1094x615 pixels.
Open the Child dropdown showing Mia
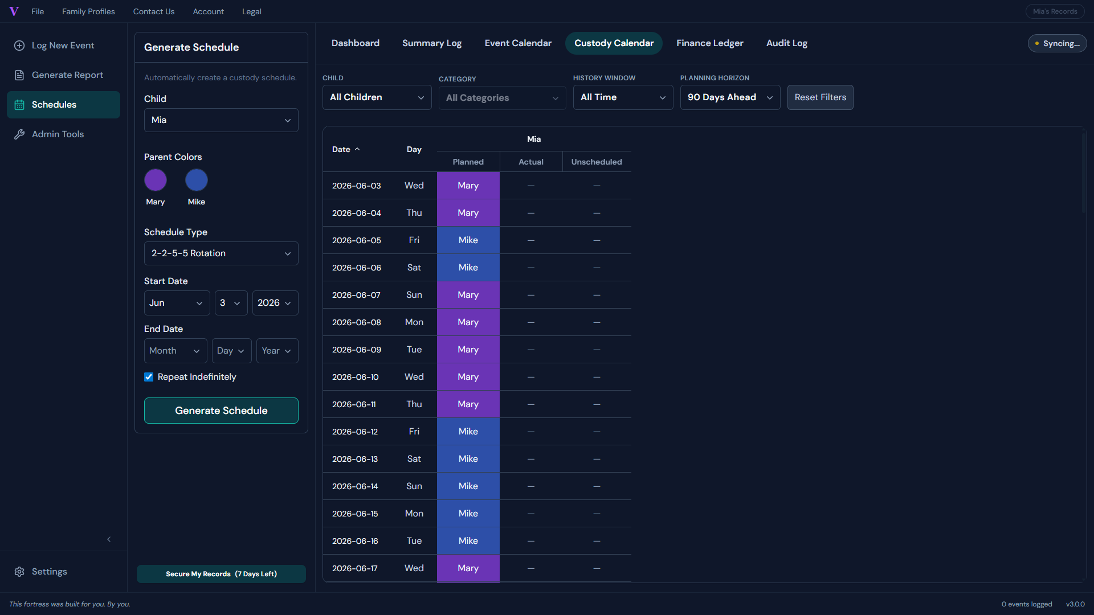point(221,120)
